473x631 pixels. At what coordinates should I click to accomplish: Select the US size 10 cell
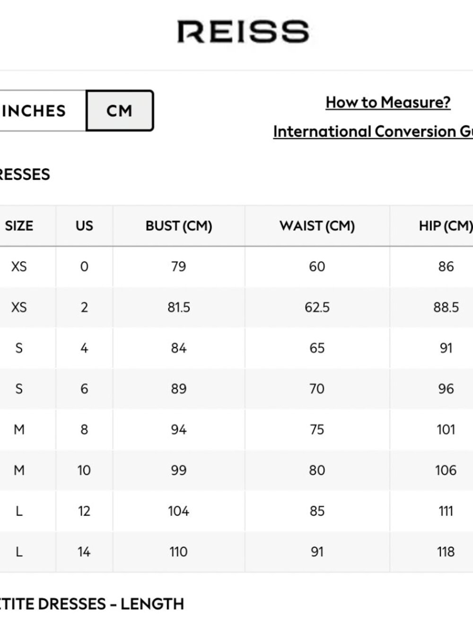tap(84, 470)
